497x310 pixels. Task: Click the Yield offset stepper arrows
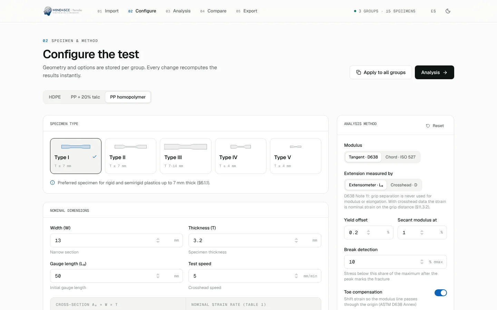point(368,232)
